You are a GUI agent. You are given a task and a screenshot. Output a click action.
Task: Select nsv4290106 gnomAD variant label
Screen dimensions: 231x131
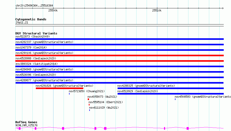[x=44, y=53]
